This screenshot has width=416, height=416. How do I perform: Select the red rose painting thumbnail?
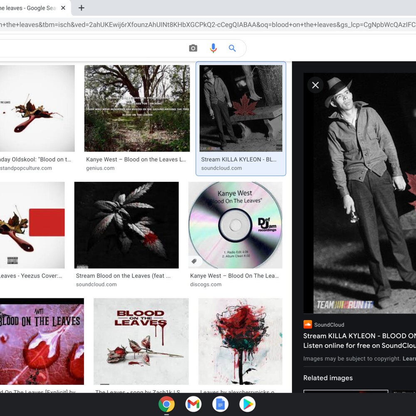pyautogui.click(x=240, y=341)
